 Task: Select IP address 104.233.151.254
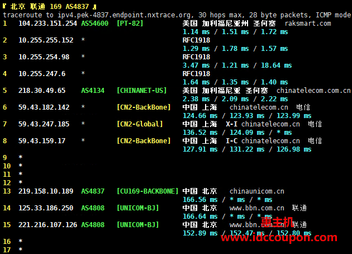[47, 23]
